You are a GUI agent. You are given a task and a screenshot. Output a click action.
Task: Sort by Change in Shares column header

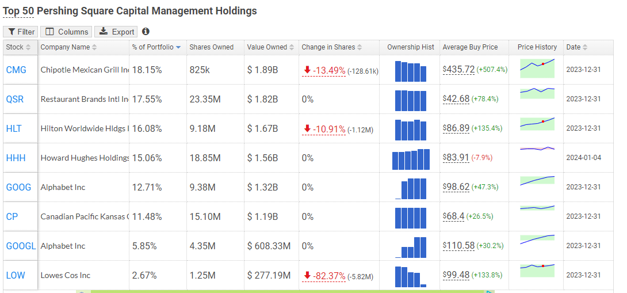[339, 47]
